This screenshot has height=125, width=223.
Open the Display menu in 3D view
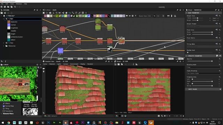pos(83,64)
